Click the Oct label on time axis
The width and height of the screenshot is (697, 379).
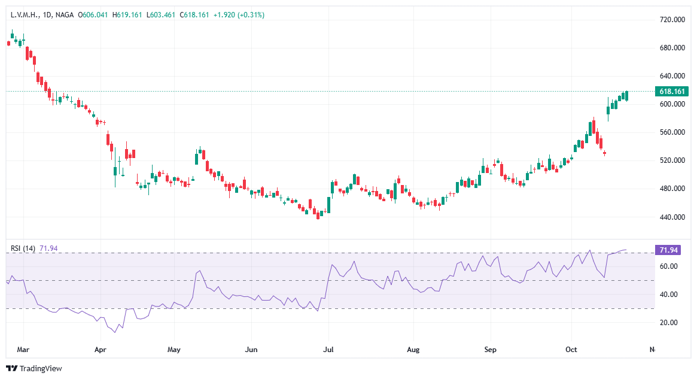click(x=571, y=348)
